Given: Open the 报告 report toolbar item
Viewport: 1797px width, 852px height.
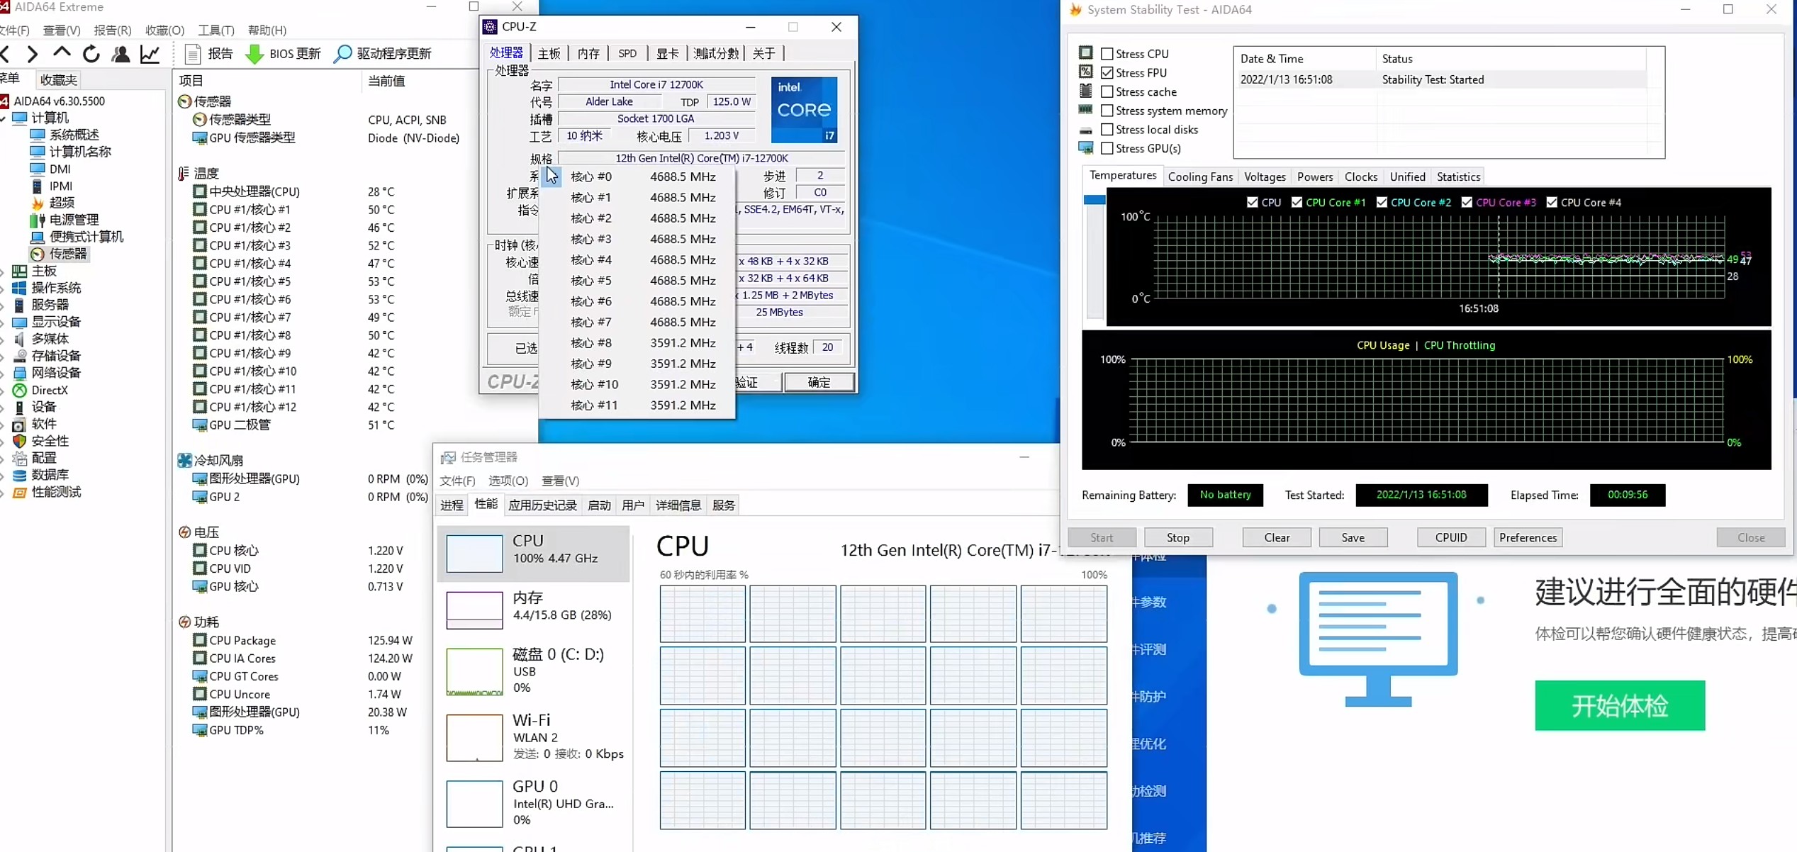Looking at the screenshot, I should 209,53.
